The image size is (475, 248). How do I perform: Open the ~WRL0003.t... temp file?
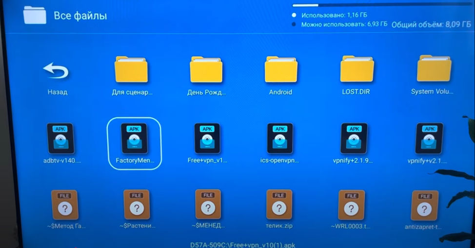351,205
